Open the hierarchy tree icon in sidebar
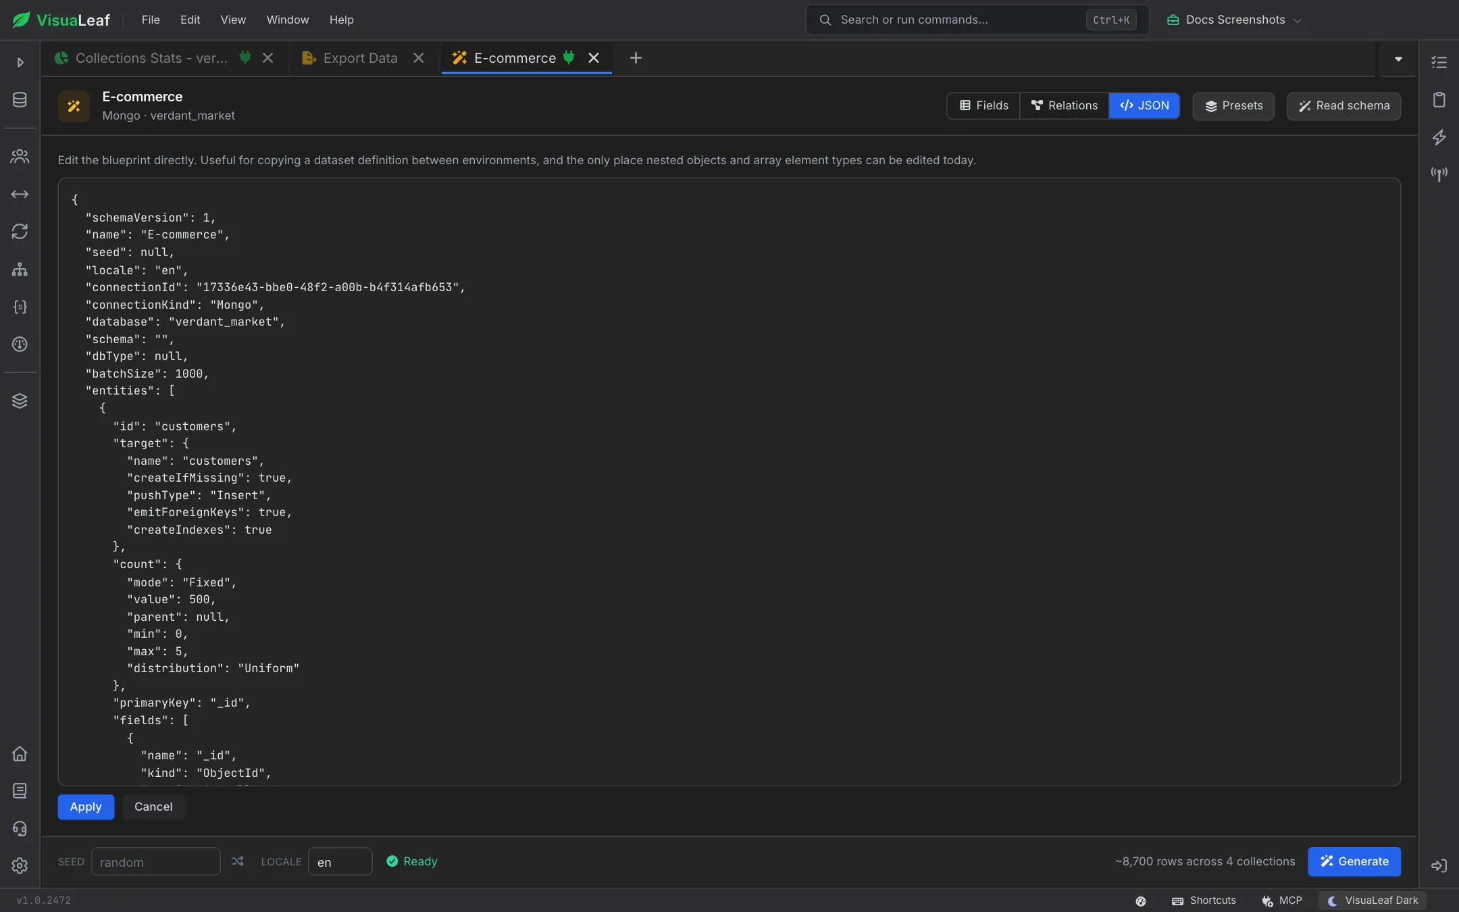This screenshot has height=912, width=1459. coord(20,270)
